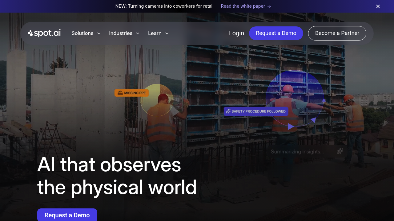This screenshot has height=221, width=394.
Task: Click the SAFETY PROCEDURE FOLLOWED badge
Action: [x=256, y=111]
